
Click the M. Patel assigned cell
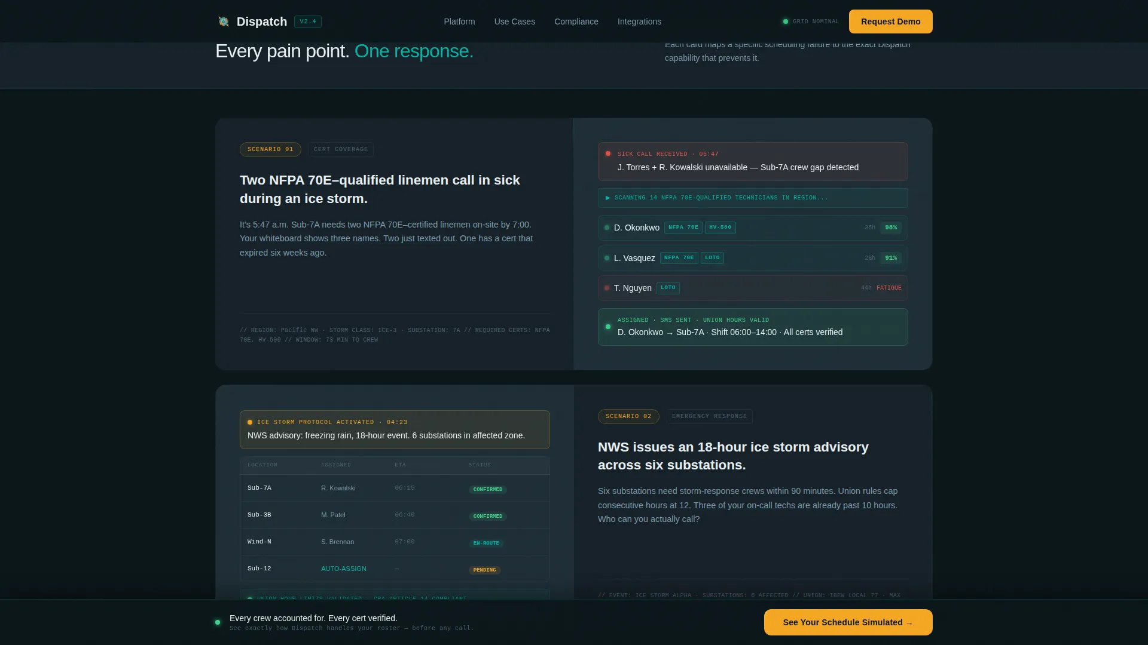[333, 515]
